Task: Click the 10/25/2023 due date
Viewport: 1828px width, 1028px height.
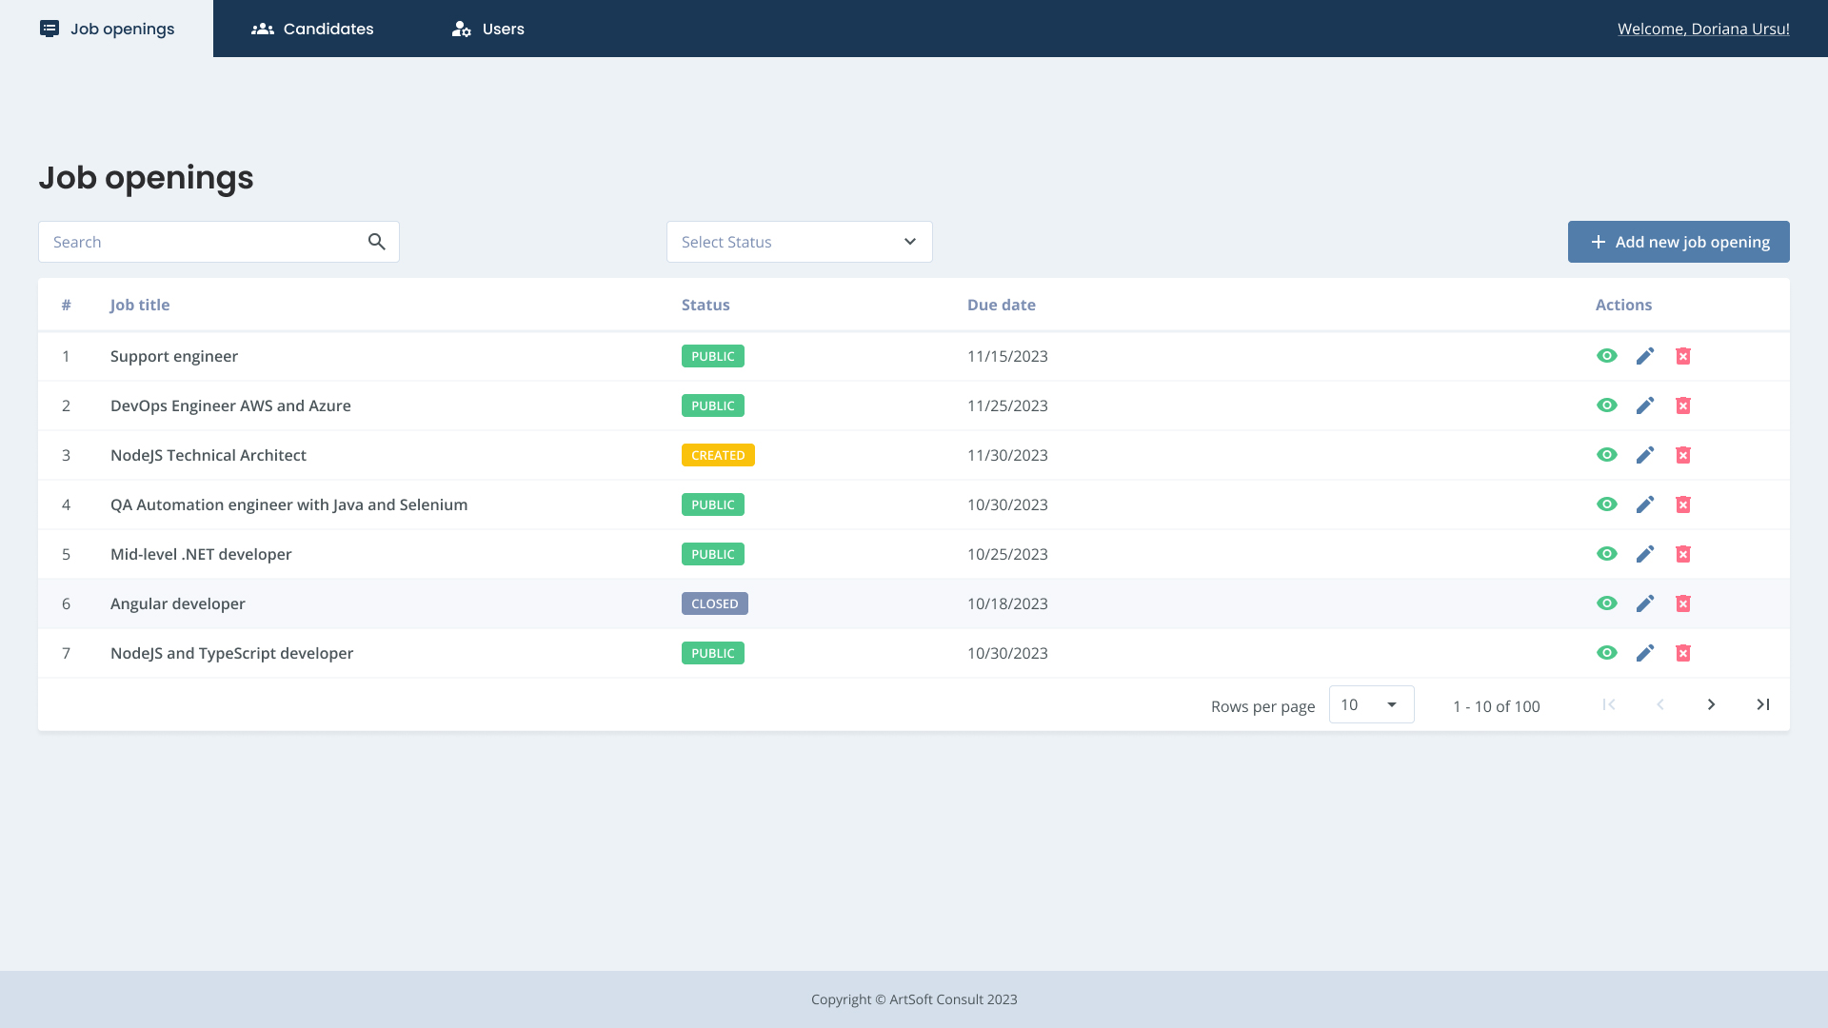Action: tap(1007, 554)
